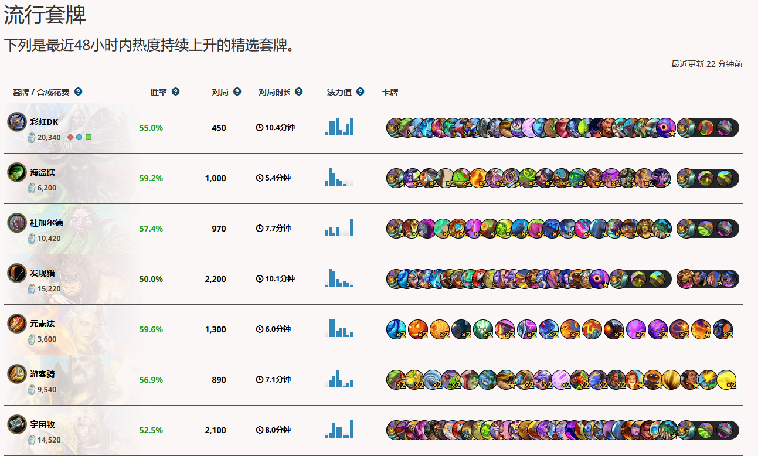Click the clock icon beside 7.7分钟
The width and height of the screenshot is (758, 456).
pos(260,229)
